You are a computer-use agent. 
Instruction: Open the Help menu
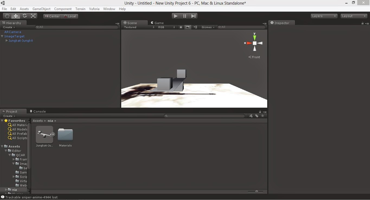coord(122,9)
